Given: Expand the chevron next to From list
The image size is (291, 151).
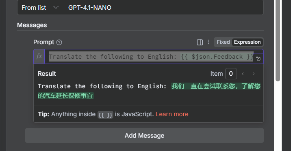Looking at the screenshot, I should [56, 8].
